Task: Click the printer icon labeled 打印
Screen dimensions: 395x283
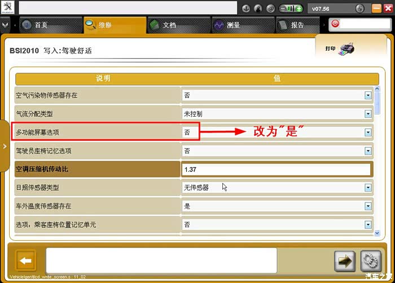Action: point(348,48)
